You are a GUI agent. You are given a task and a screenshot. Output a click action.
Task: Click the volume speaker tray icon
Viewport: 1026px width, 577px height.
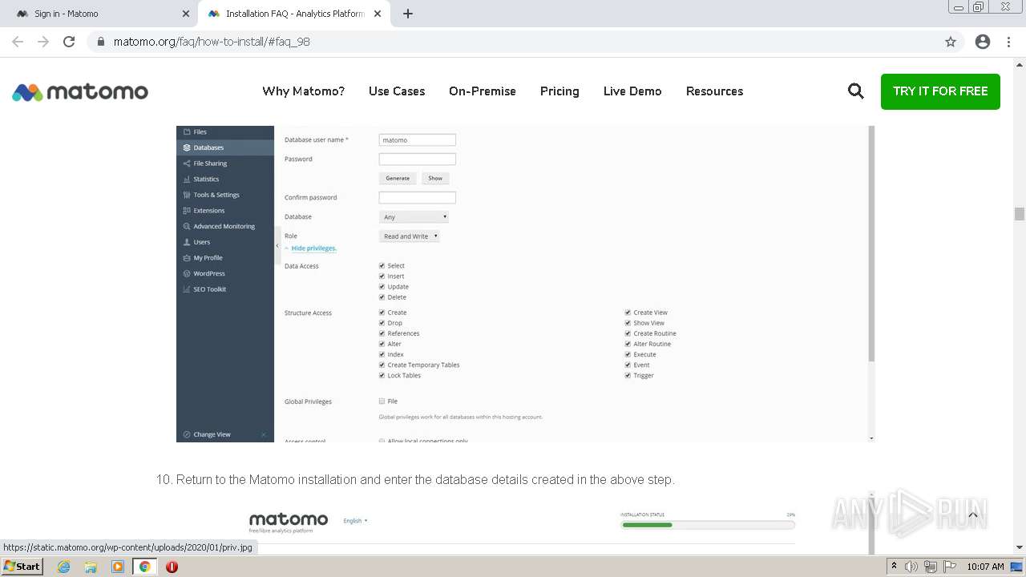[x=911, y=567]
